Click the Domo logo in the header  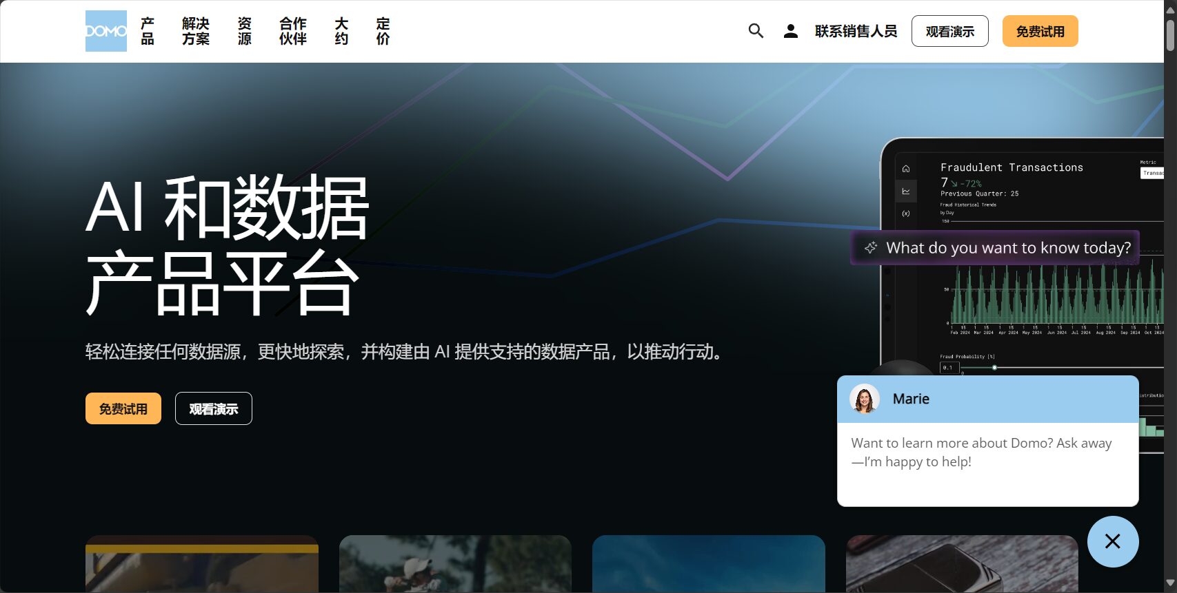coord(106,31)
